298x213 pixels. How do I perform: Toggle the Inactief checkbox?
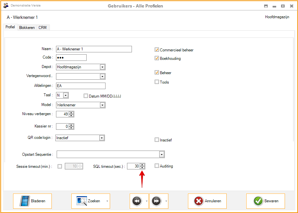click(x=157, y=140)
